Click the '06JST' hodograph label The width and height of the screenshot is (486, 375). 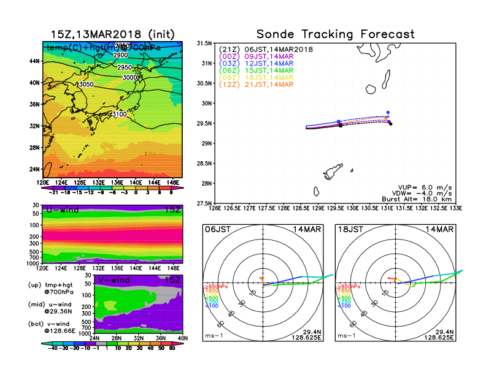coord(218,230)
